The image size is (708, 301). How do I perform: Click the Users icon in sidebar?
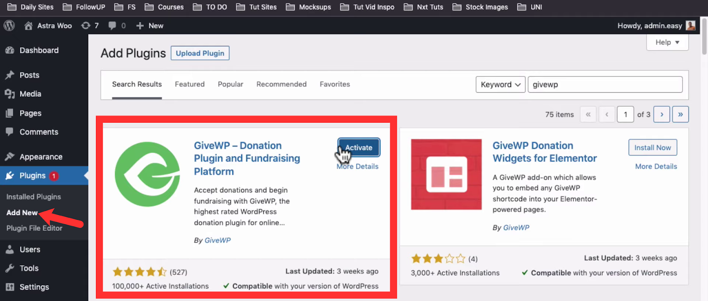click(x=10, y=249)
